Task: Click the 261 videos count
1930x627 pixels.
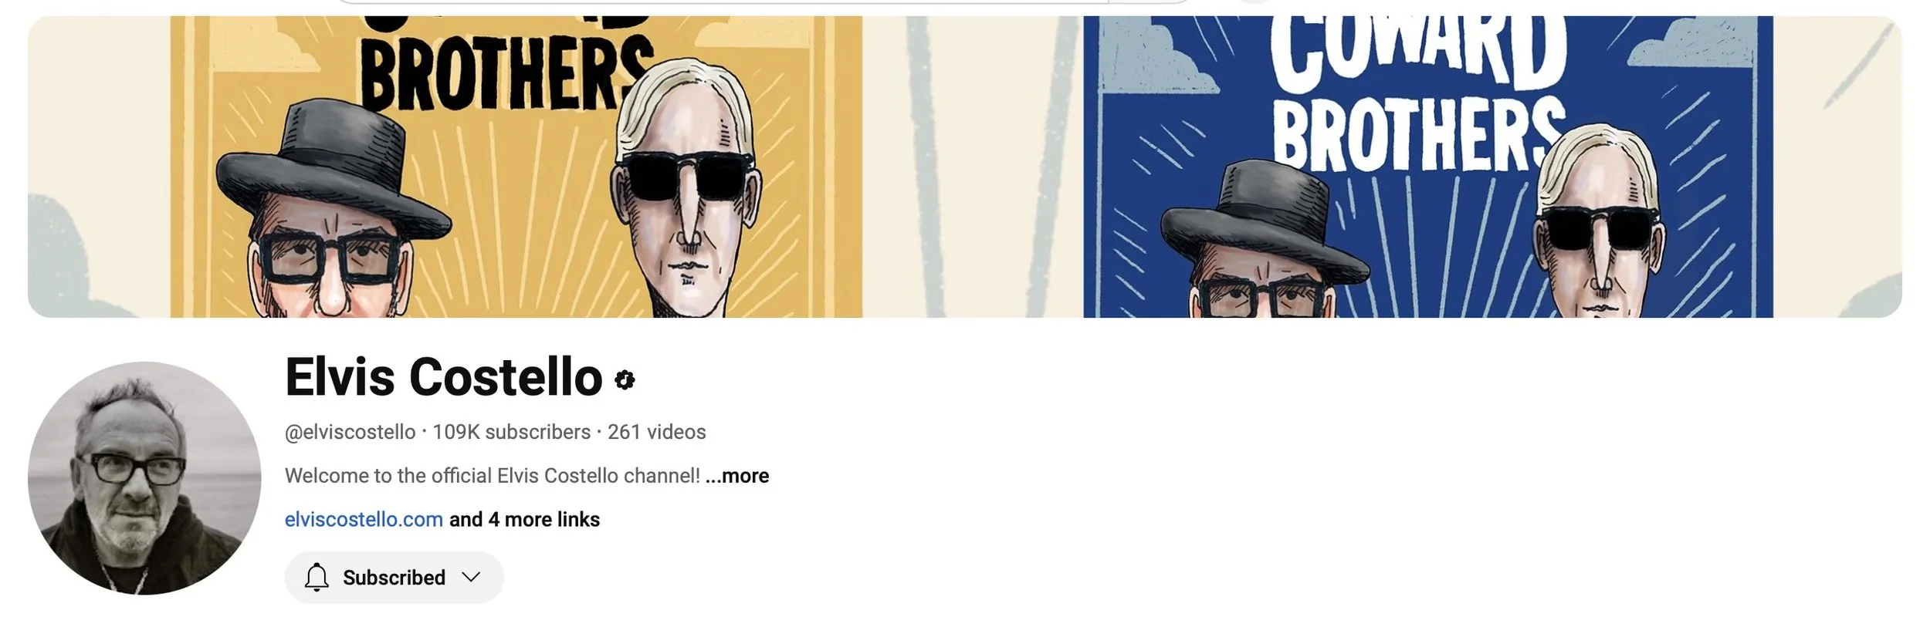Action: click(x=656, y=432)
